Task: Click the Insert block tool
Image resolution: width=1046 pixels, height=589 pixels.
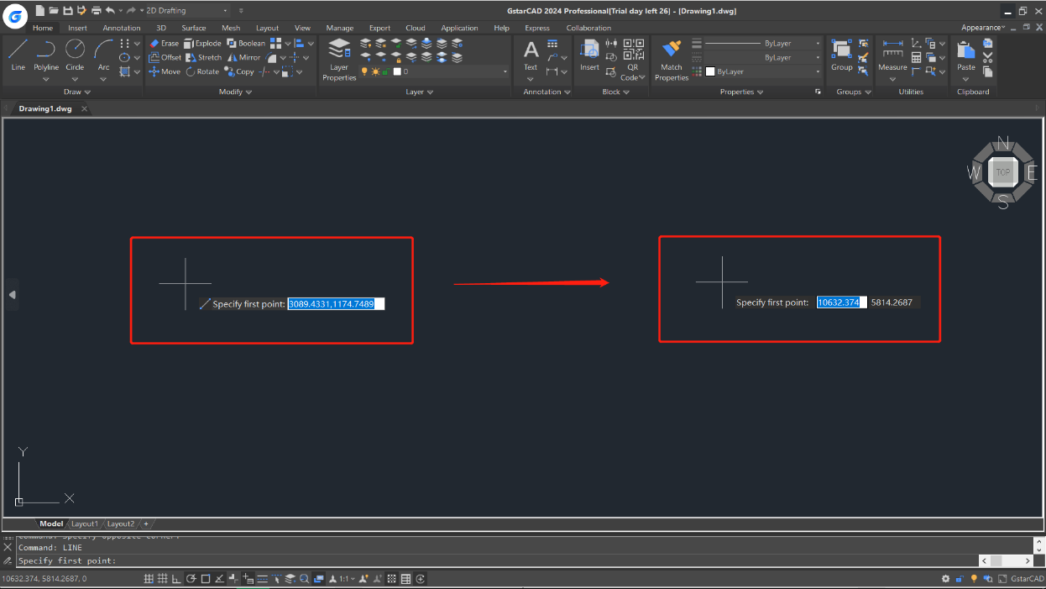Action: (x=589, y=55)
